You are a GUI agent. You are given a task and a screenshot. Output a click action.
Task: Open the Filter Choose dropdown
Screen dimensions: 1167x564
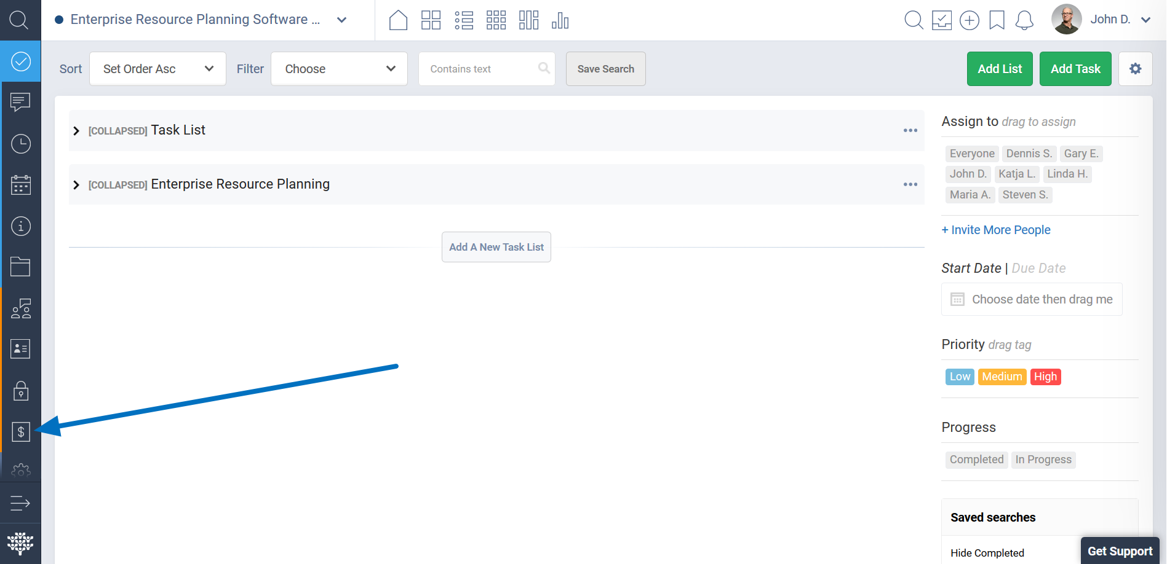(339, 69)
